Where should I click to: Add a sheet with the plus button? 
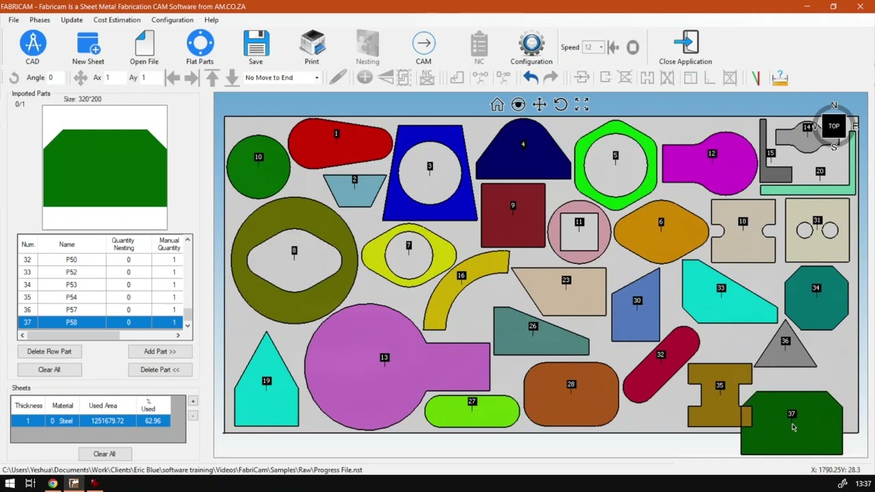click(193, 401)
